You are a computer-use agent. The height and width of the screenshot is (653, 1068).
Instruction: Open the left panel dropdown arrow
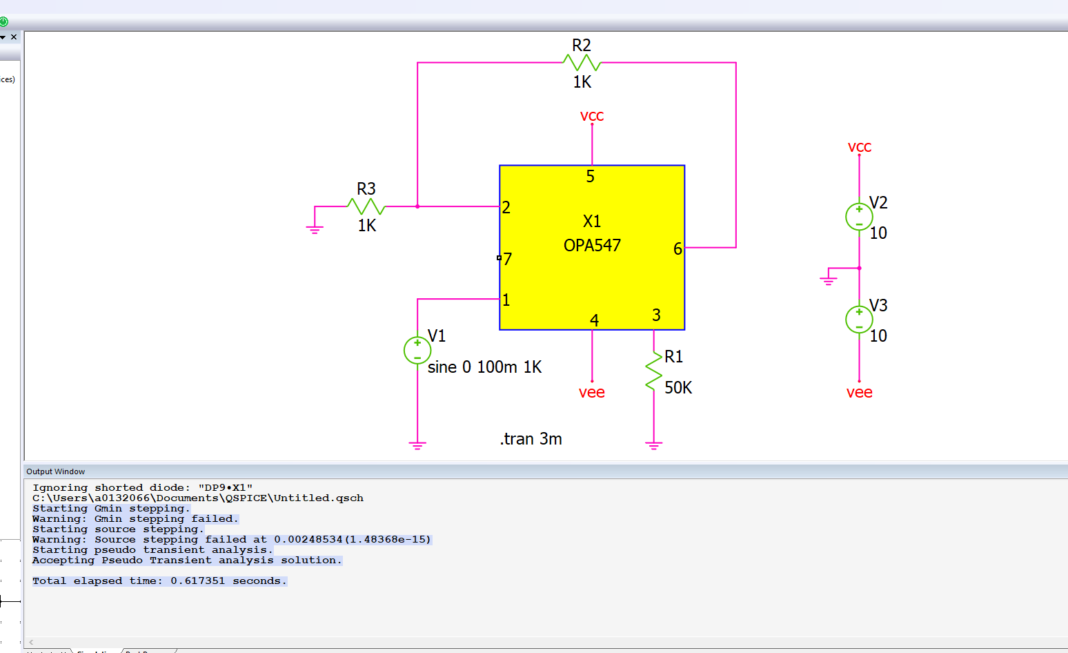3,37
